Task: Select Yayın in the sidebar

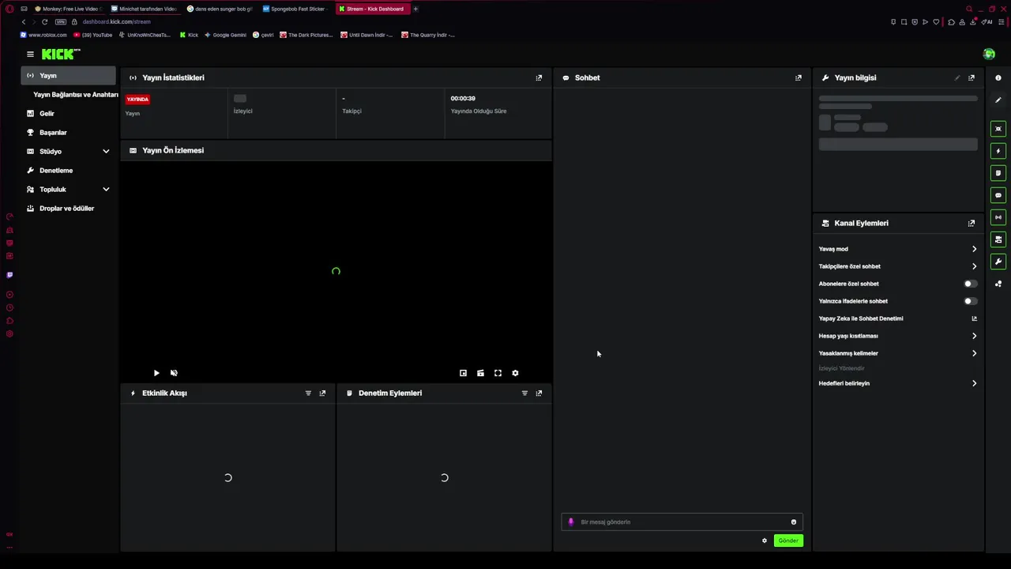Action: click(69, 76)
